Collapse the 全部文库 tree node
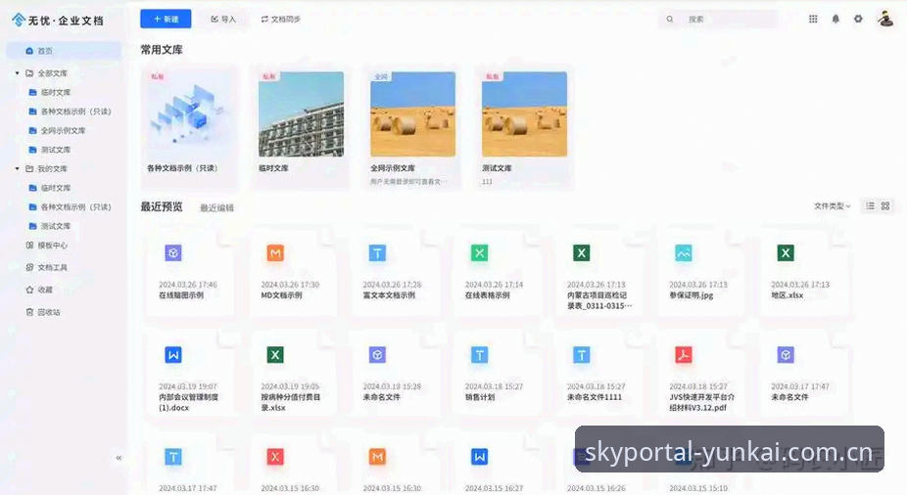The image size is (907, 495). pos(17,73)
